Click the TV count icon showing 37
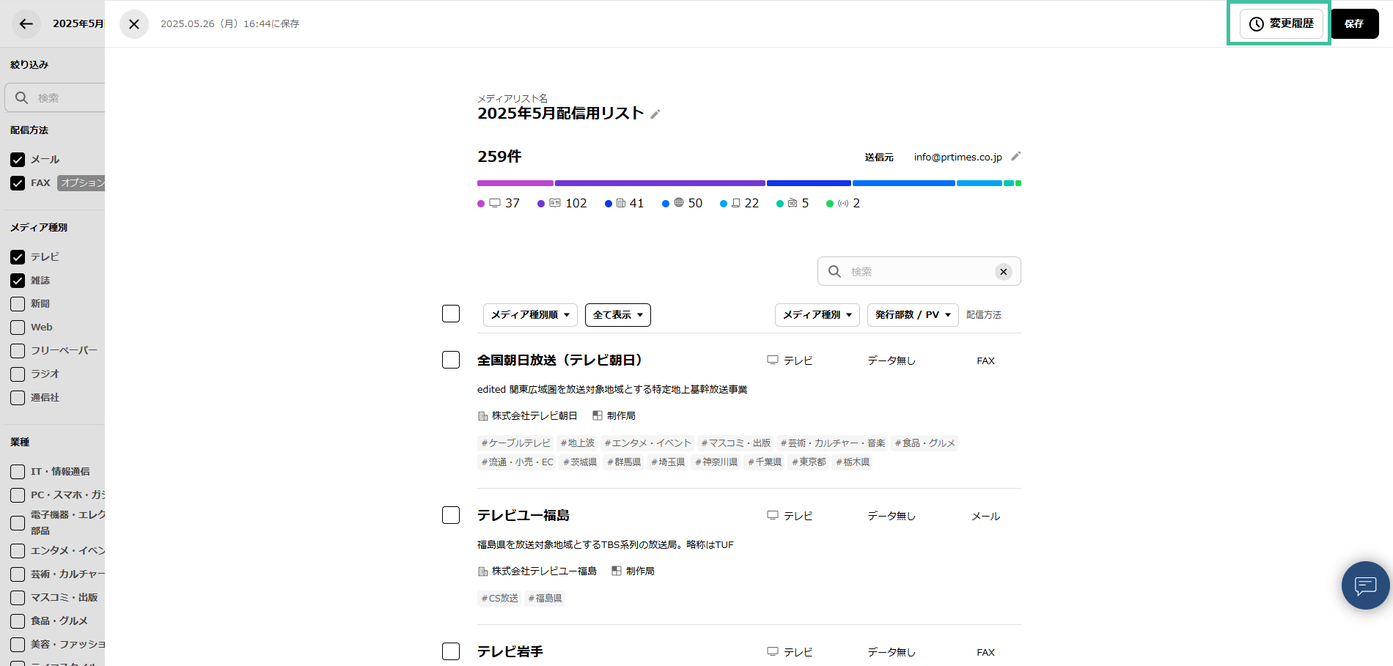The width and height of the screenshot is (1393, 666). tap(495, 203)
